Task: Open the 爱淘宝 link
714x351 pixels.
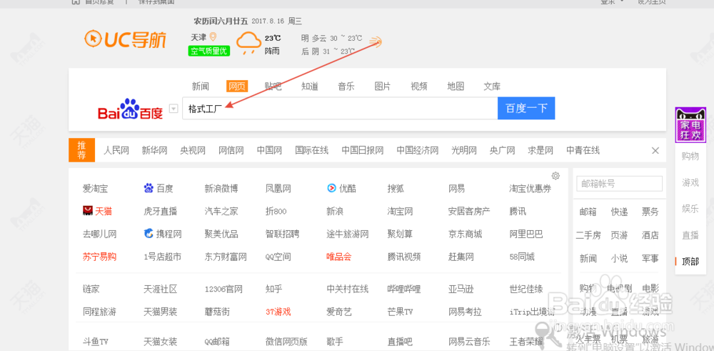Action: 95,188
